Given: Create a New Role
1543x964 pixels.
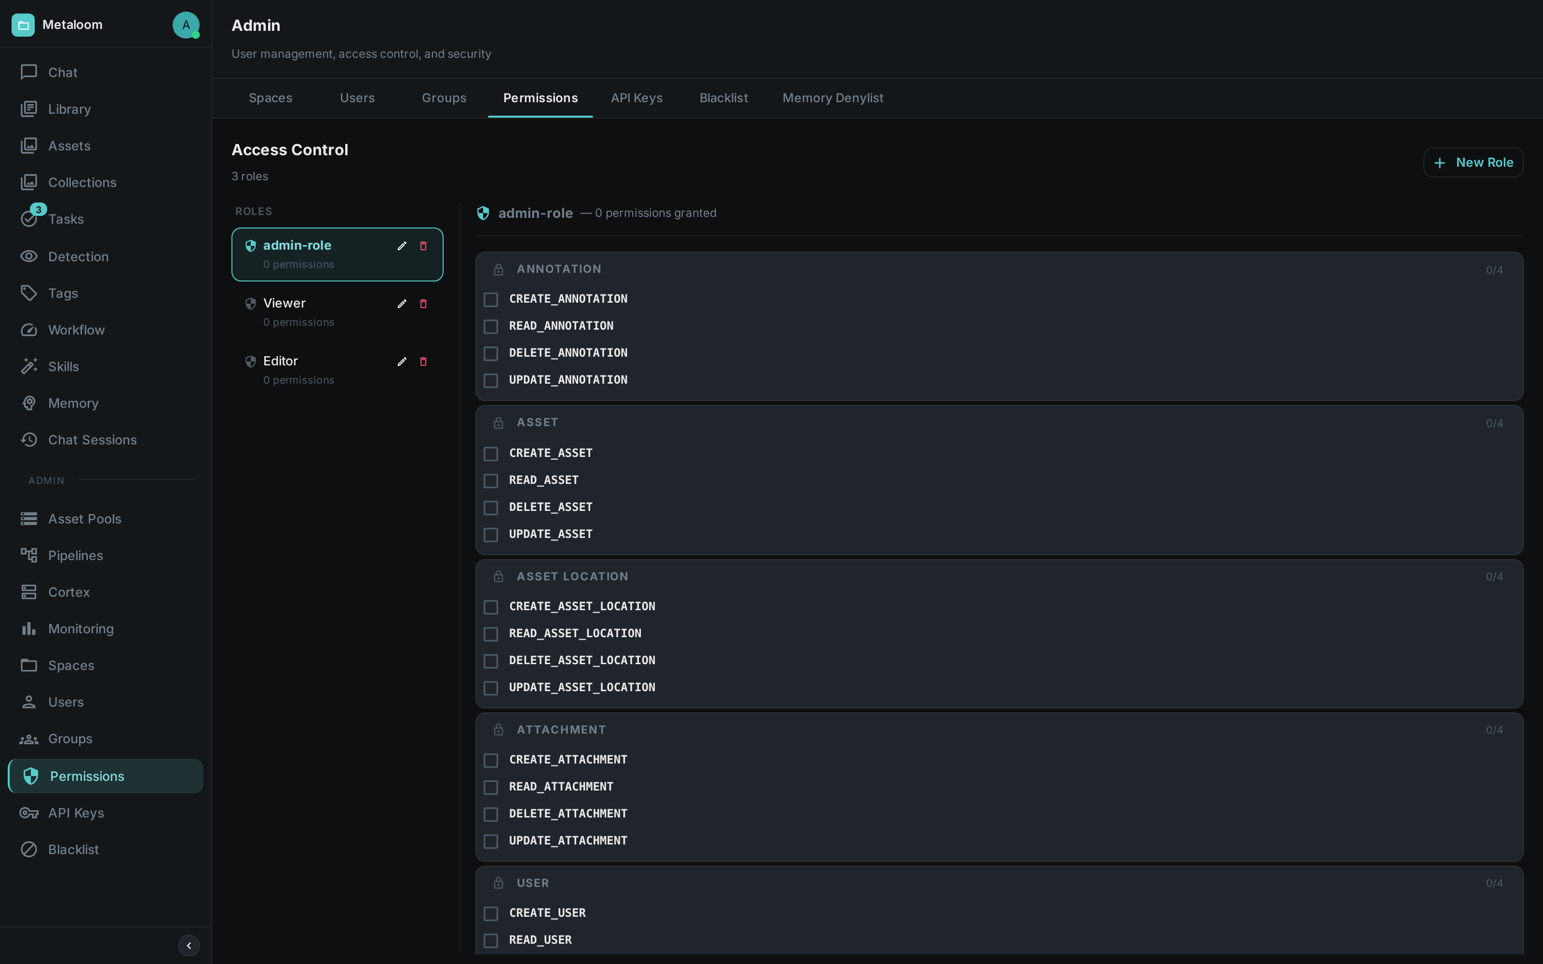Looking at the screenshot, I should (1473, 162).
